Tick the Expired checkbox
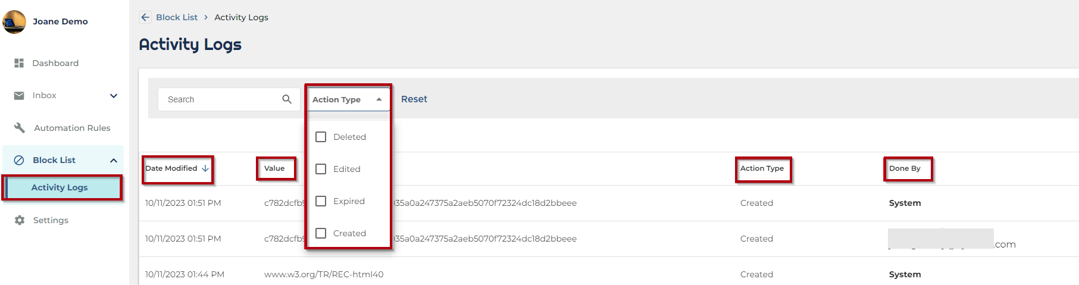The image size is (1079, 285). (x=321, y=201)
